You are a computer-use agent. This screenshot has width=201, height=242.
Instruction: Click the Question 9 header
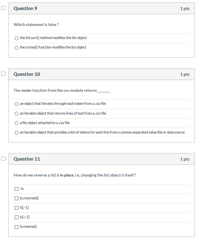pyautogui.click(x=25, y=8)
